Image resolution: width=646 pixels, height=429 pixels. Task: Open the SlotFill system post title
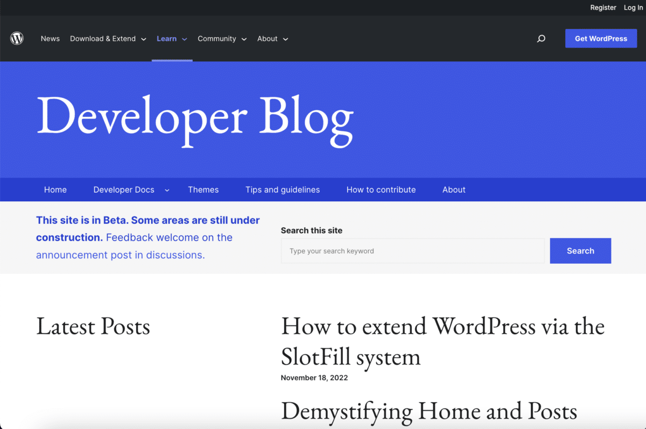pos(443,341)
